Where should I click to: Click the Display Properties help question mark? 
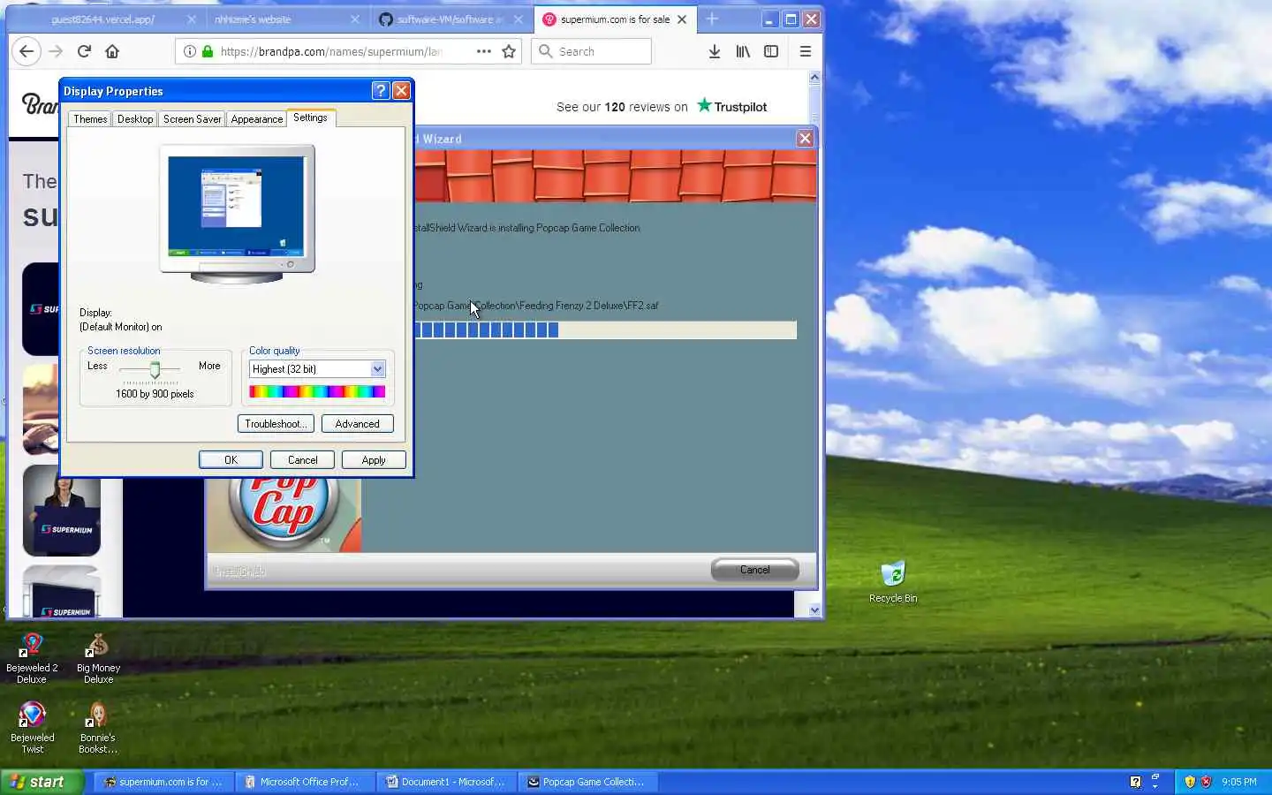tap(381, 90)
